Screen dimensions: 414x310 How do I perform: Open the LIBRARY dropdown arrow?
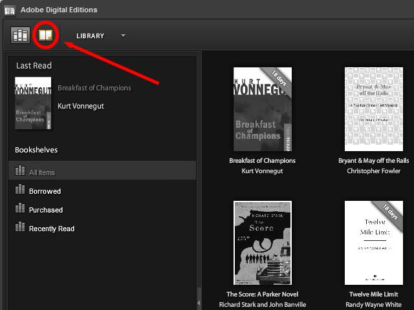[x=123, y=36]
